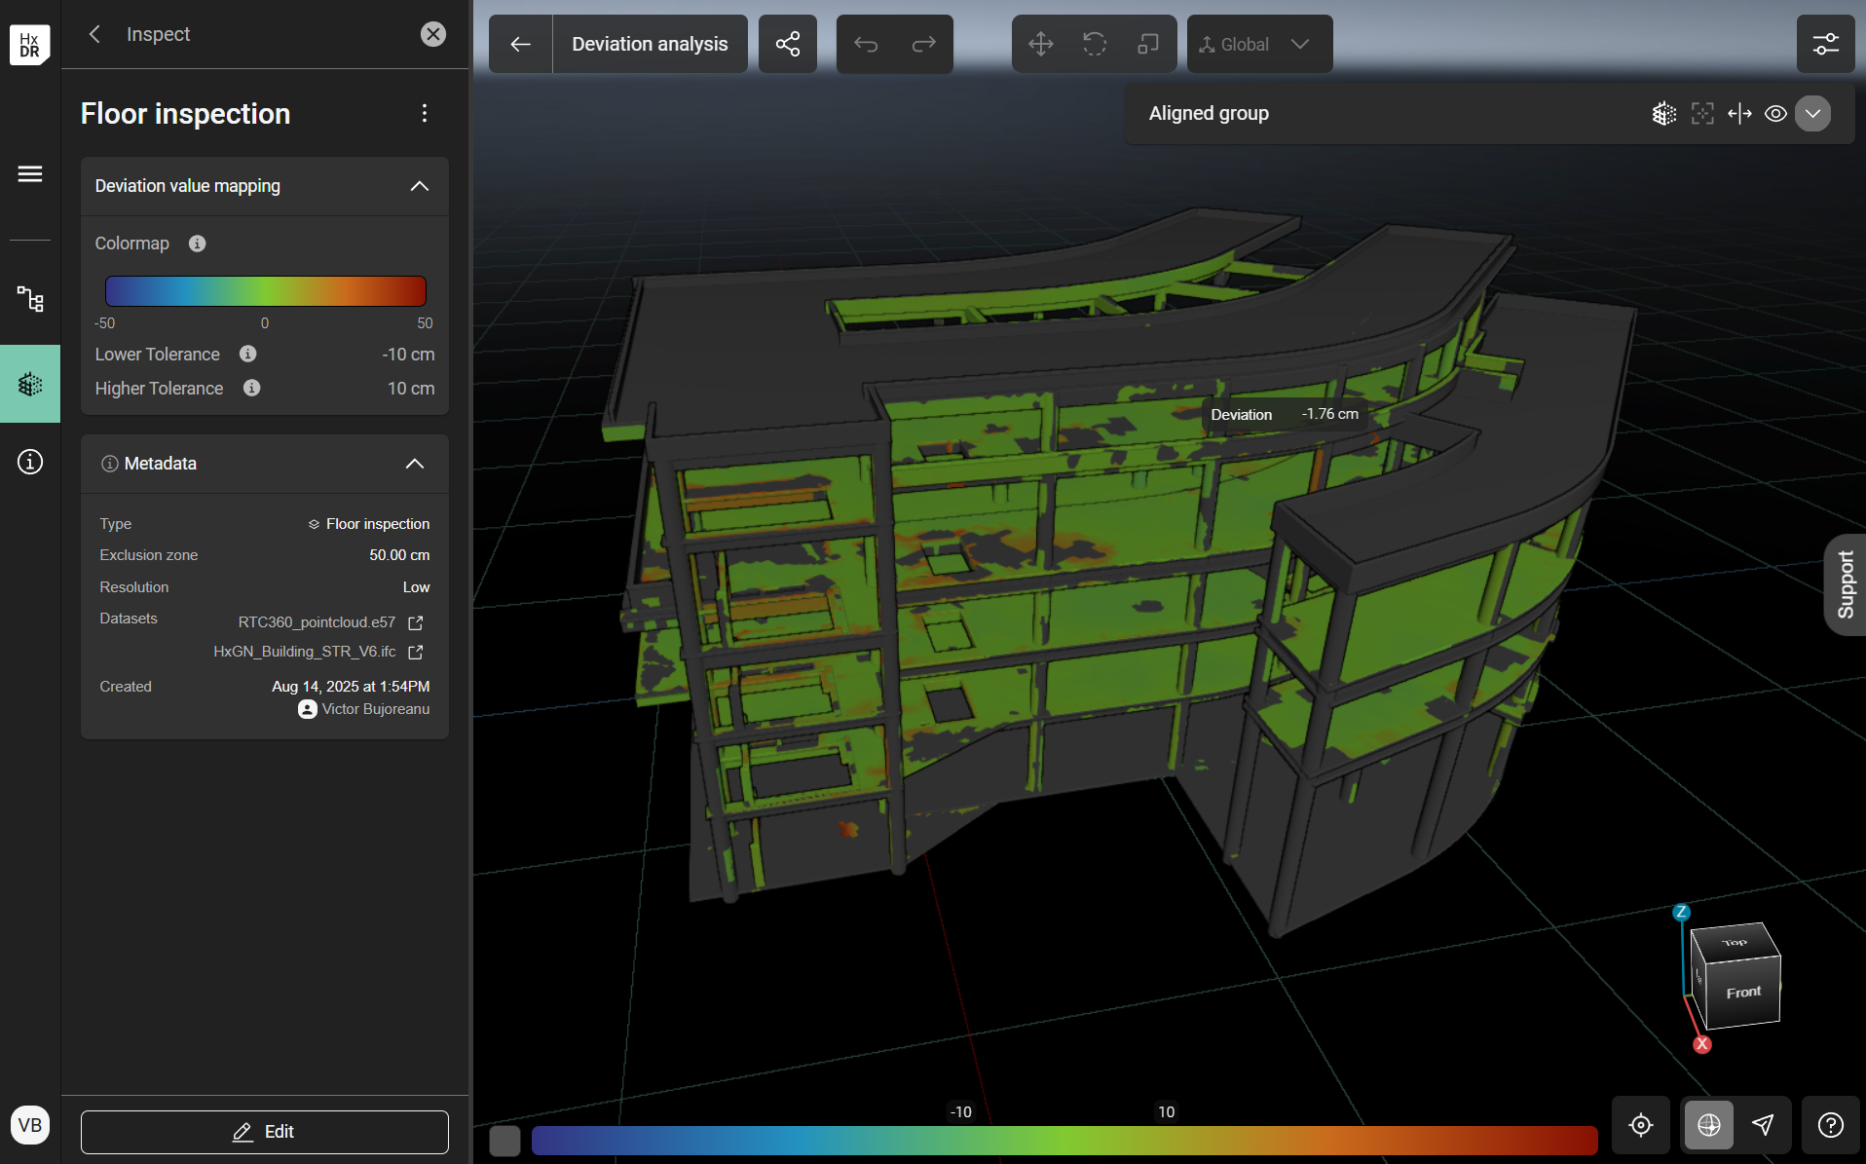Select the rotate tool icon

pyautogui.click(x=1094, y=44)
